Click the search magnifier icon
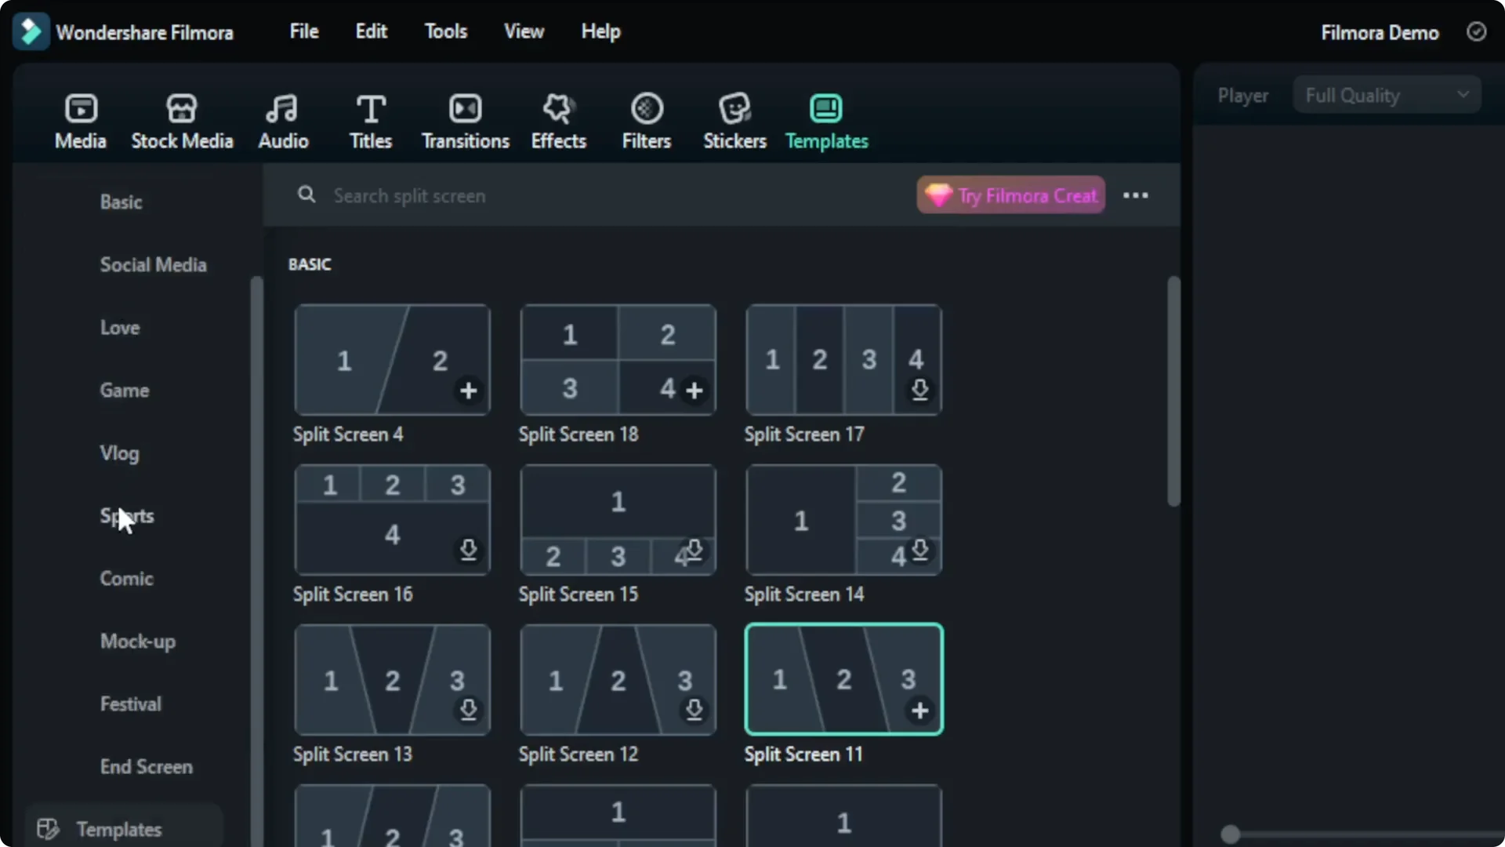The image size is (1505, 847). click(306, 194)
